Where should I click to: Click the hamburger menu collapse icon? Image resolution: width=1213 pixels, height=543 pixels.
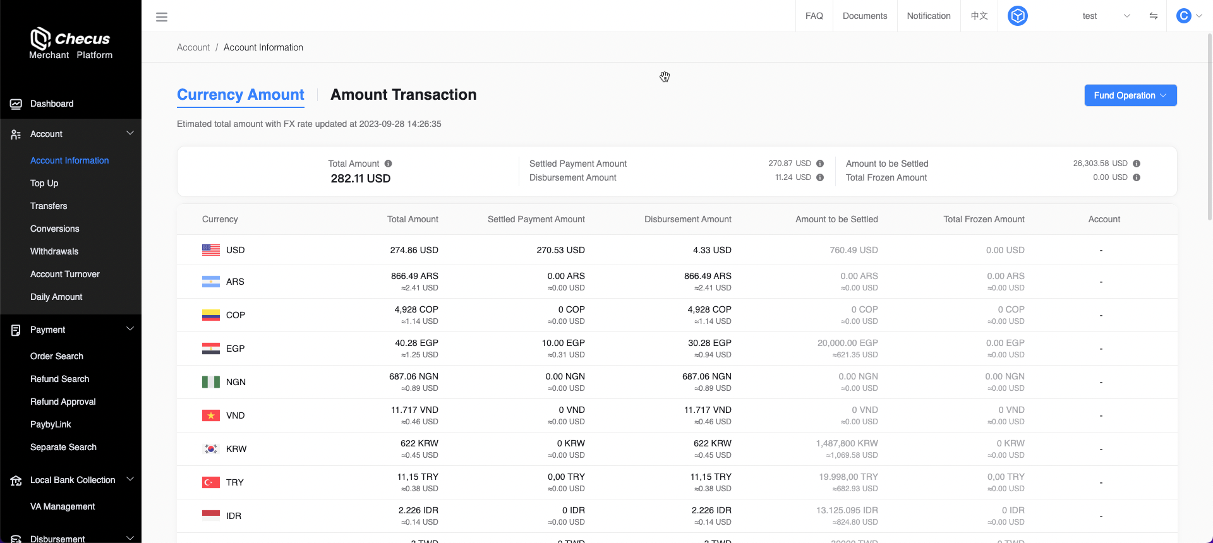pos(162,17)
